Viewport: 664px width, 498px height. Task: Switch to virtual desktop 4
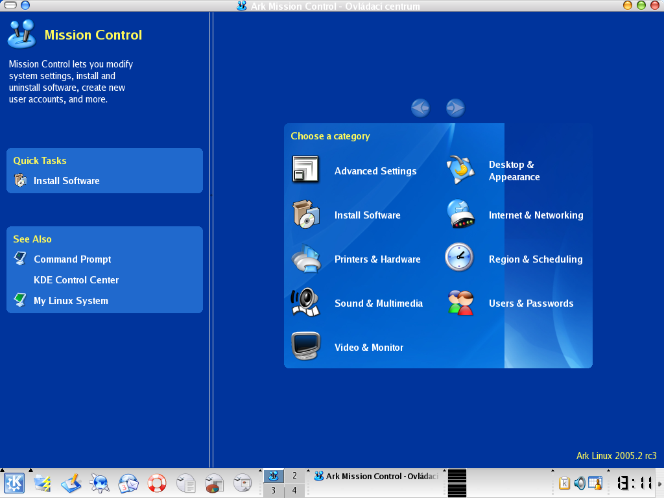click(295, 490)
